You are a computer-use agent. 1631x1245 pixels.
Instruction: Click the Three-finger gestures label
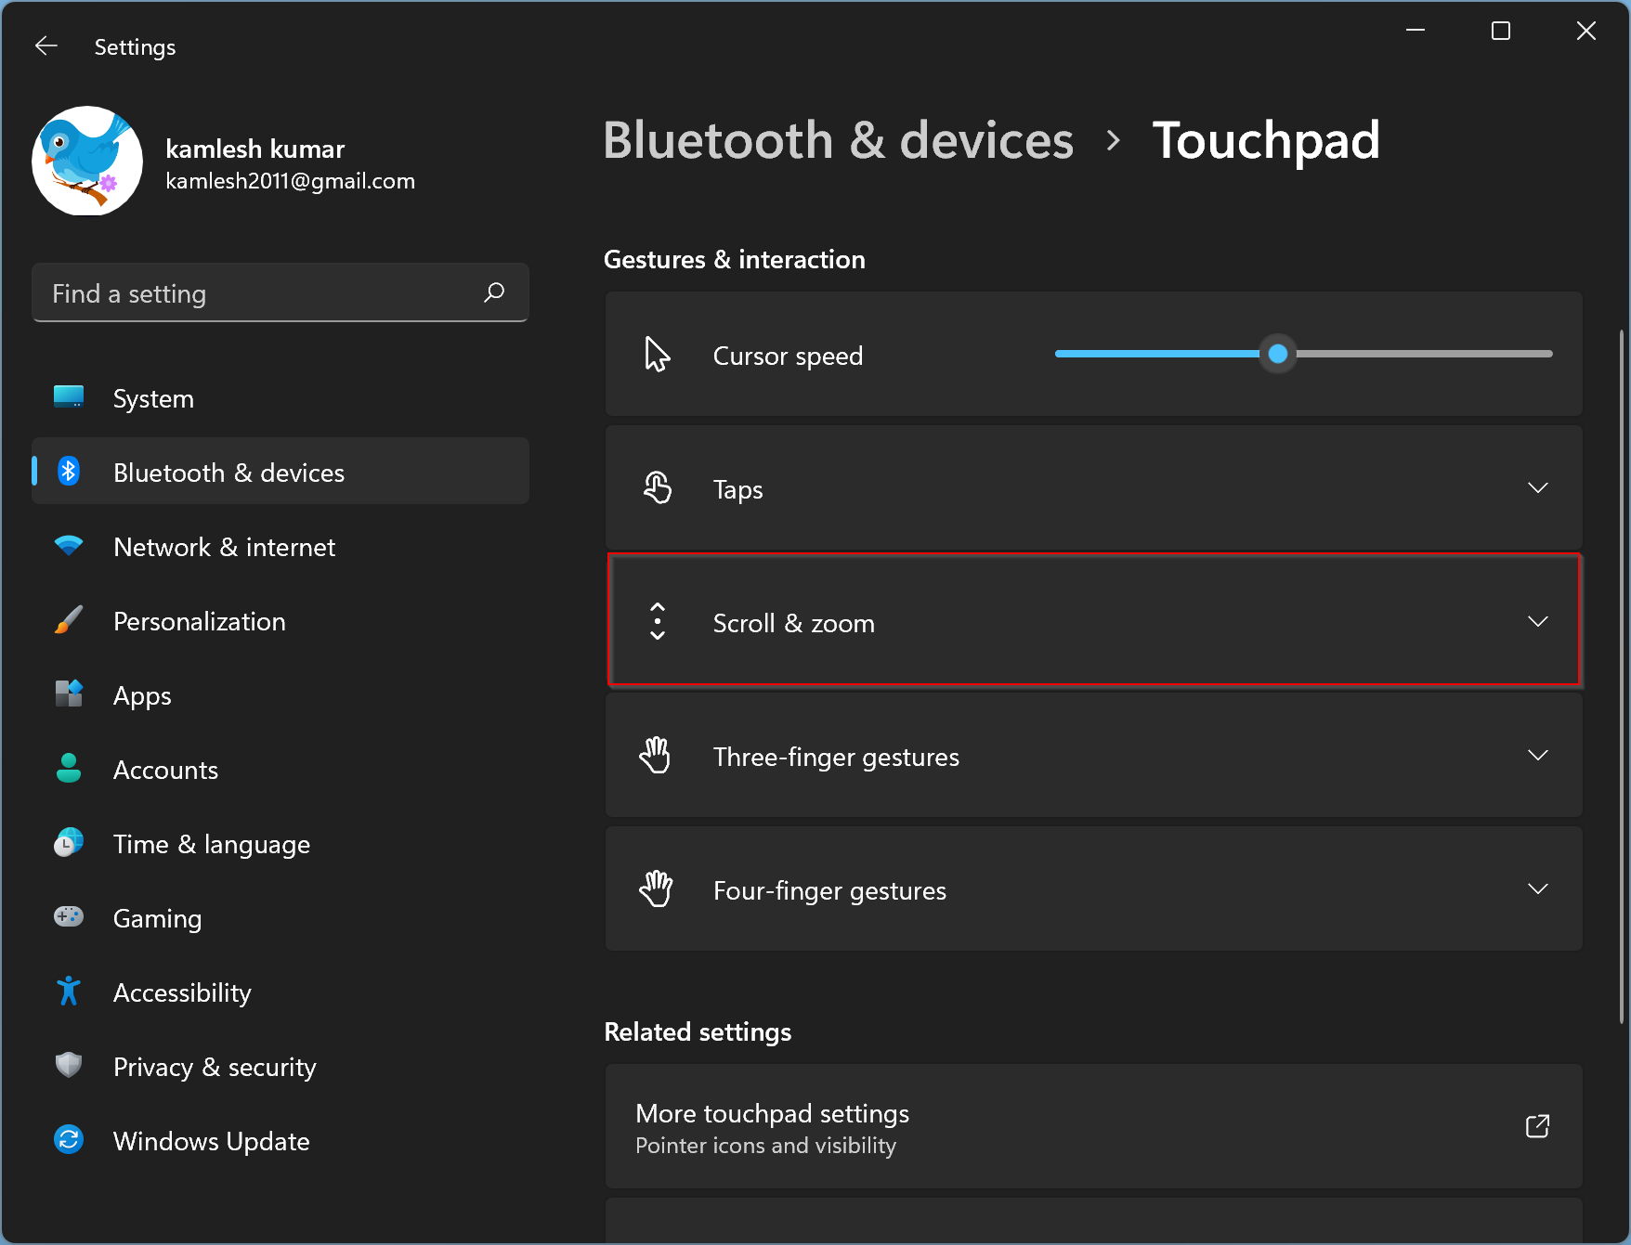click(x=836, y=757)
